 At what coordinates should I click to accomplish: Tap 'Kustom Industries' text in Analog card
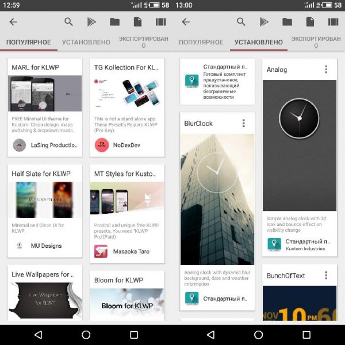305,248
